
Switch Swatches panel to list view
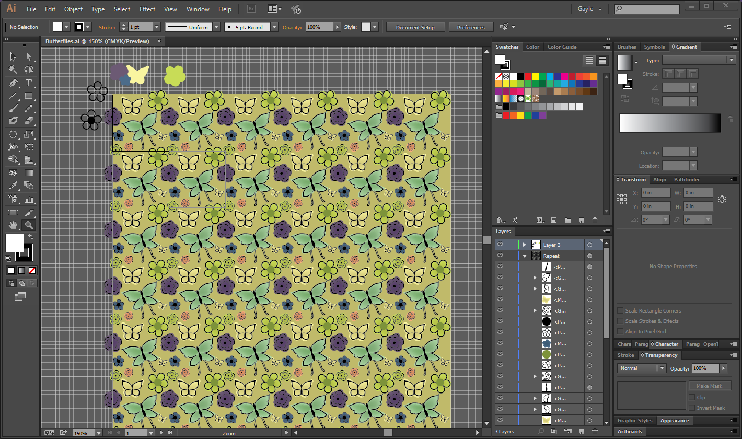[589, 61]
